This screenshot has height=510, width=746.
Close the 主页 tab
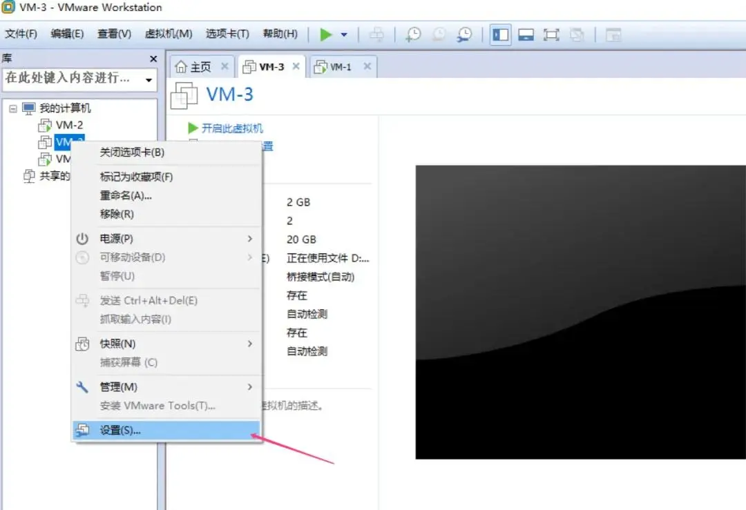click(x=224, y=66)
